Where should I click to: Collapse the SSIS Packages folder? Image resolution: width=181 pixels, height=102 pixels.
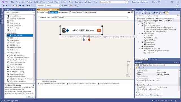pyautogui.click(x=139, y=33)
